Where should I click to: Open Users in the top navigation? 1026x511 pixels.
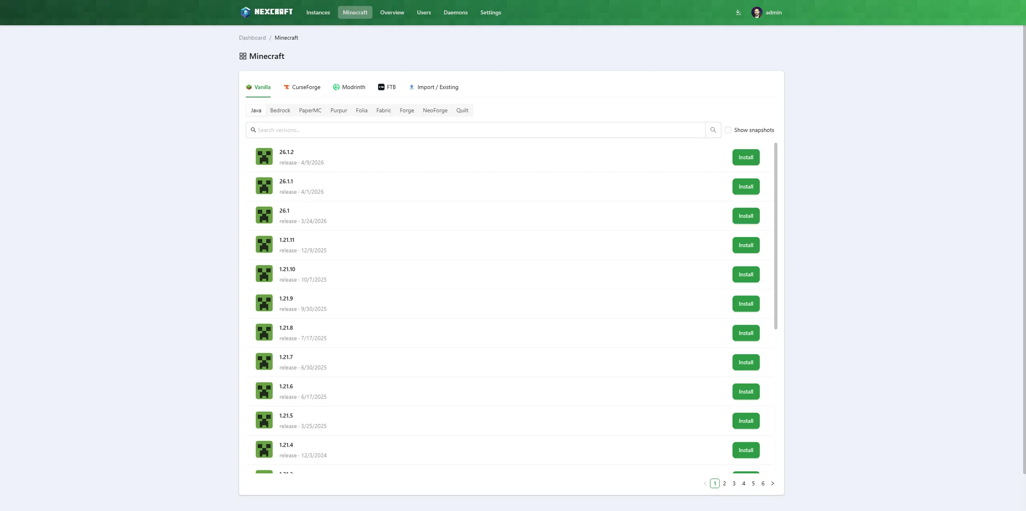click(424, 13)
